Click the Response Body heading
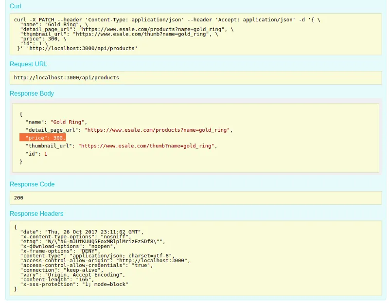The image size is (389, 303). 32,93
